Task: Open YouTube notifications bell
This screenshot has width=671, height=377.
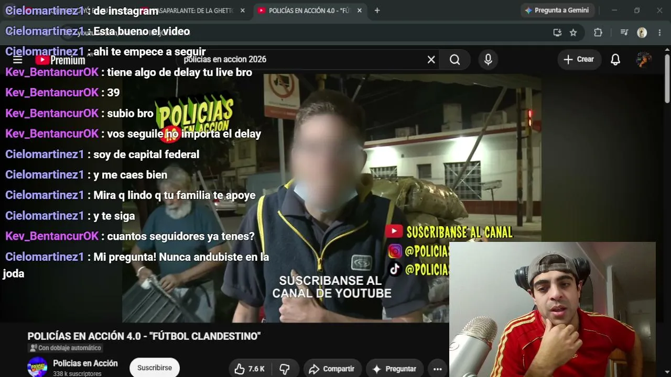Action: click(615, 60)
